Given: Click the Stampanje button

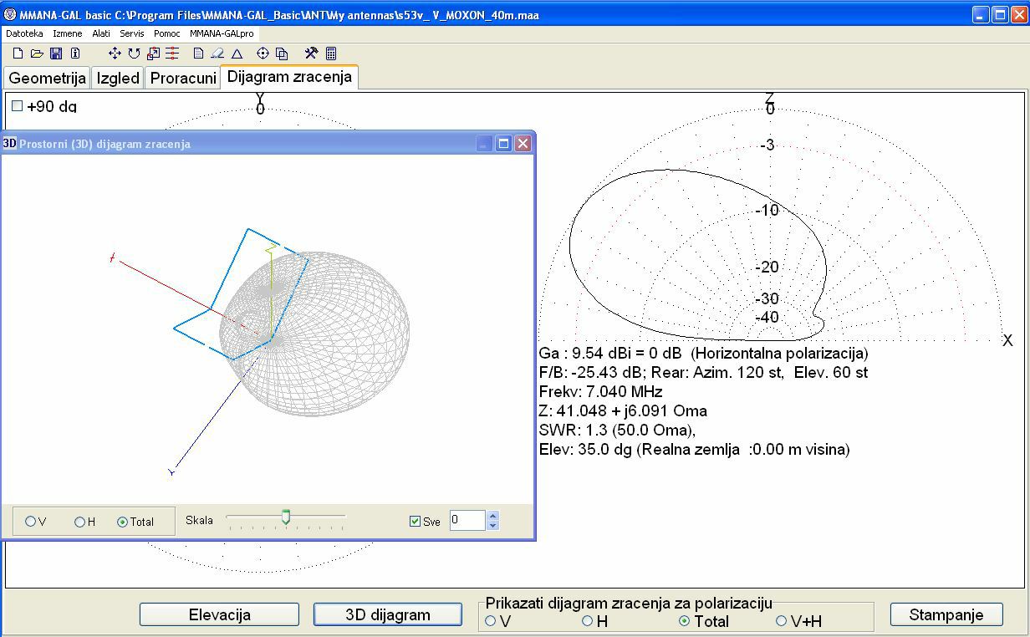Looking at the screenshot, I should [946, 614].
